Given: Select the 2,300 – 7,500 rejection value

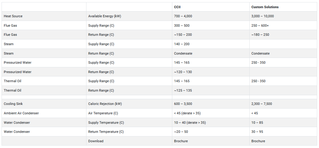Looking at the screenshot, I should pos(261,104).
